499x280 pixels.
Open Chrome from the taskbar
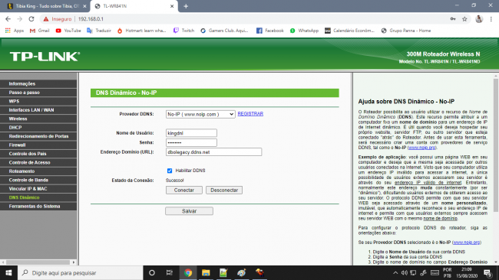[x=188, y=272]
